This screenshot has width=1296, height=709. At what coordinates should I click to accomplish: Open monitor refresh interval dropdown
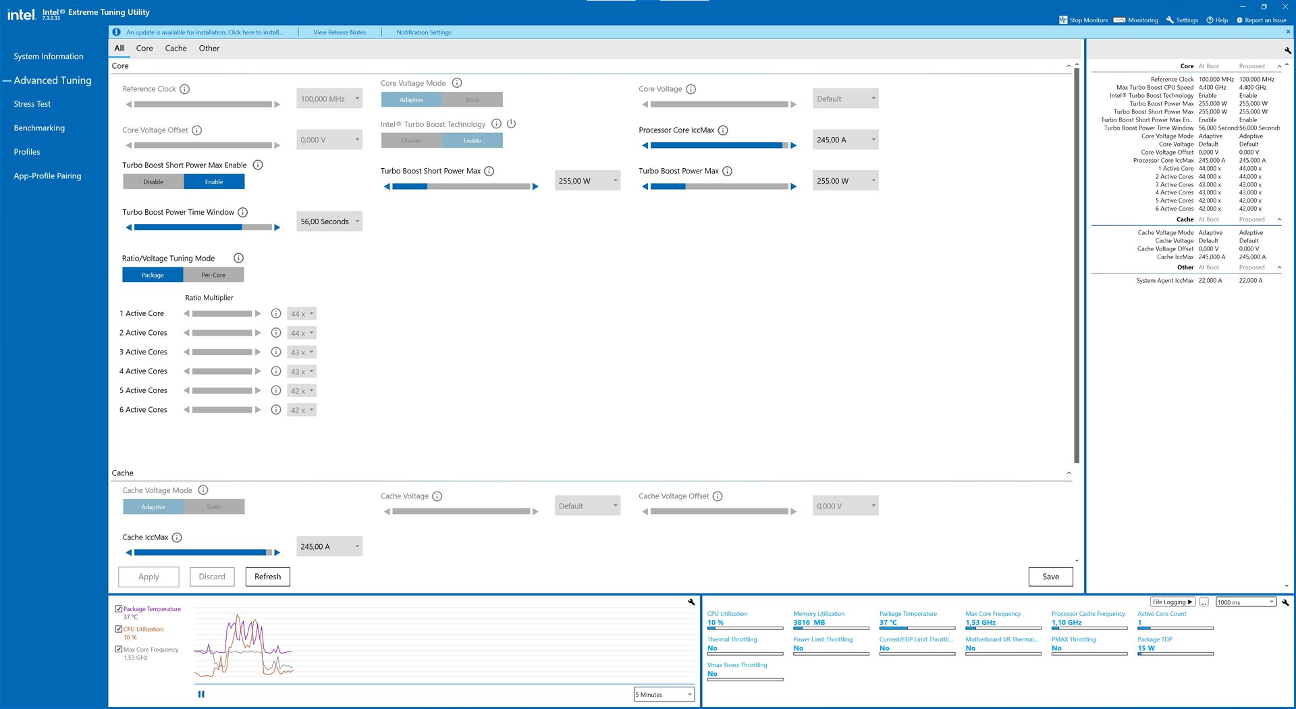coord(1246,602)
